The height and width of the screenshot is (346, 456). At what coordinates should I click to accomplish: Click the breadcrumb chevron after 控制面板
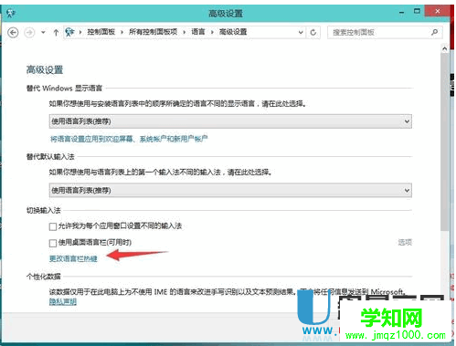point(122,32)
